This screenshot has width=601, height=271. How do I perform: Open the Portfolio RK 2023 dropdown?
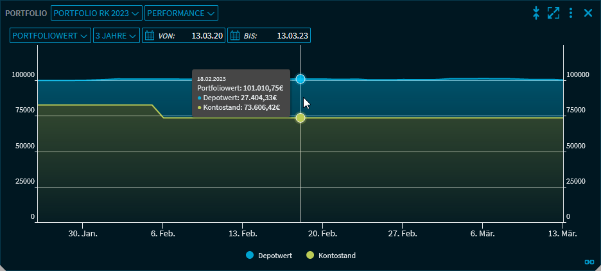coord(96,13)
